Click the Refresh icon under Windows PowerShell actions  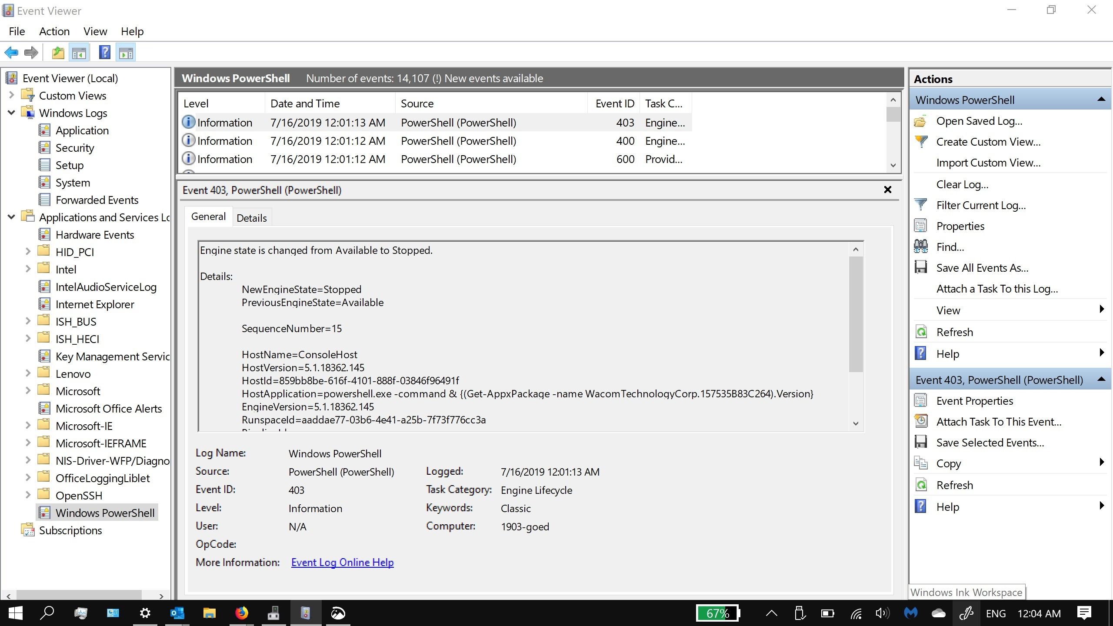(920, 332)
